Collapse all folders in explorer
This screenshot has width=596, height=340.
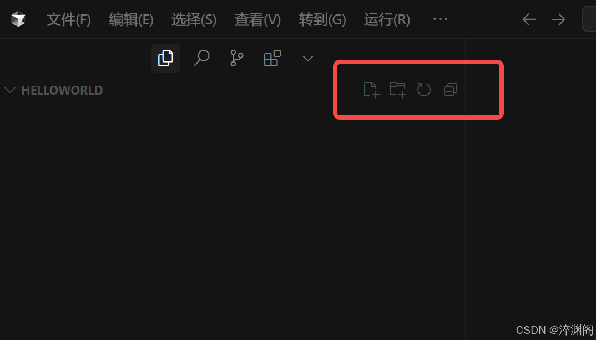coord(451,90)
